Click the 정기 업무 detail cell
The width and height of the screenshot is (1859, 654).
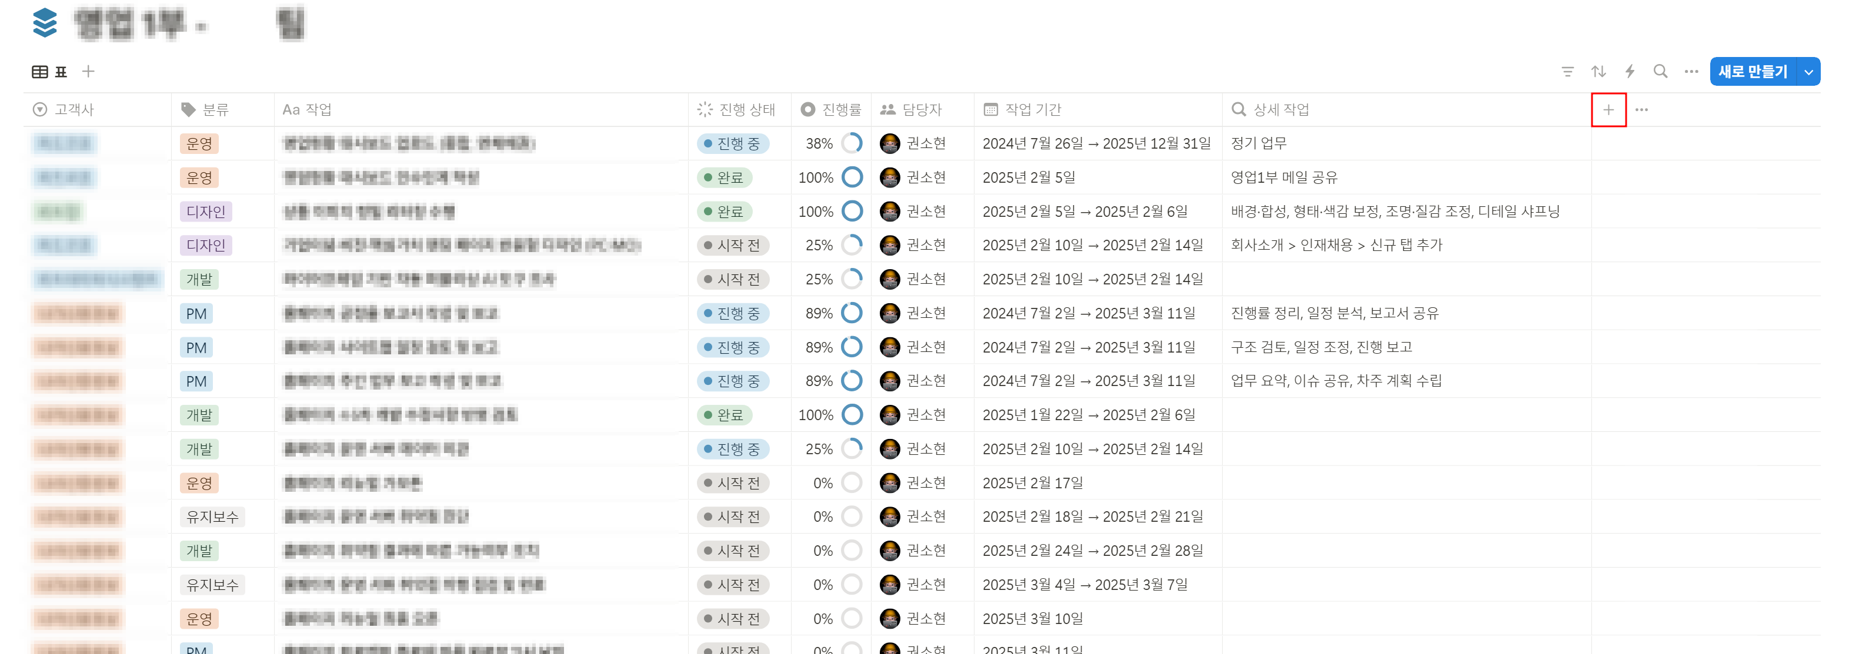tap(1258, 143)
